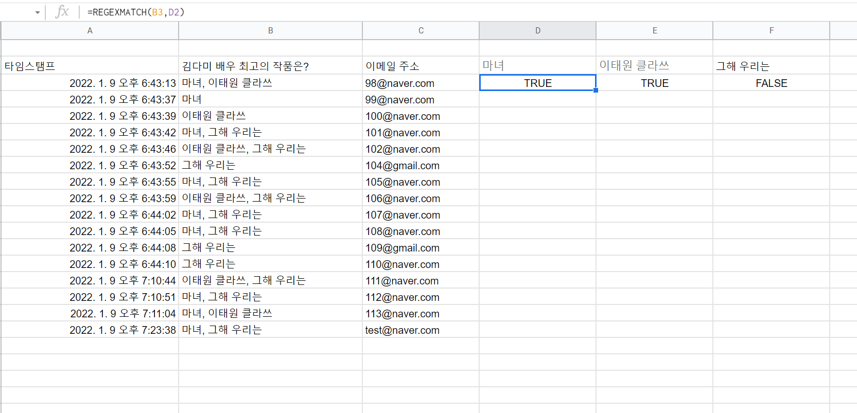Click timestamp 2022. 1. 9 오후 6:43:42

tap(90, 132)
